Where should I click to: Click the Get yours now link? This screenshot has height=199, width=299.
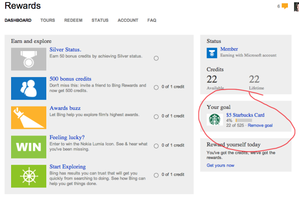(x=220, y=165)
